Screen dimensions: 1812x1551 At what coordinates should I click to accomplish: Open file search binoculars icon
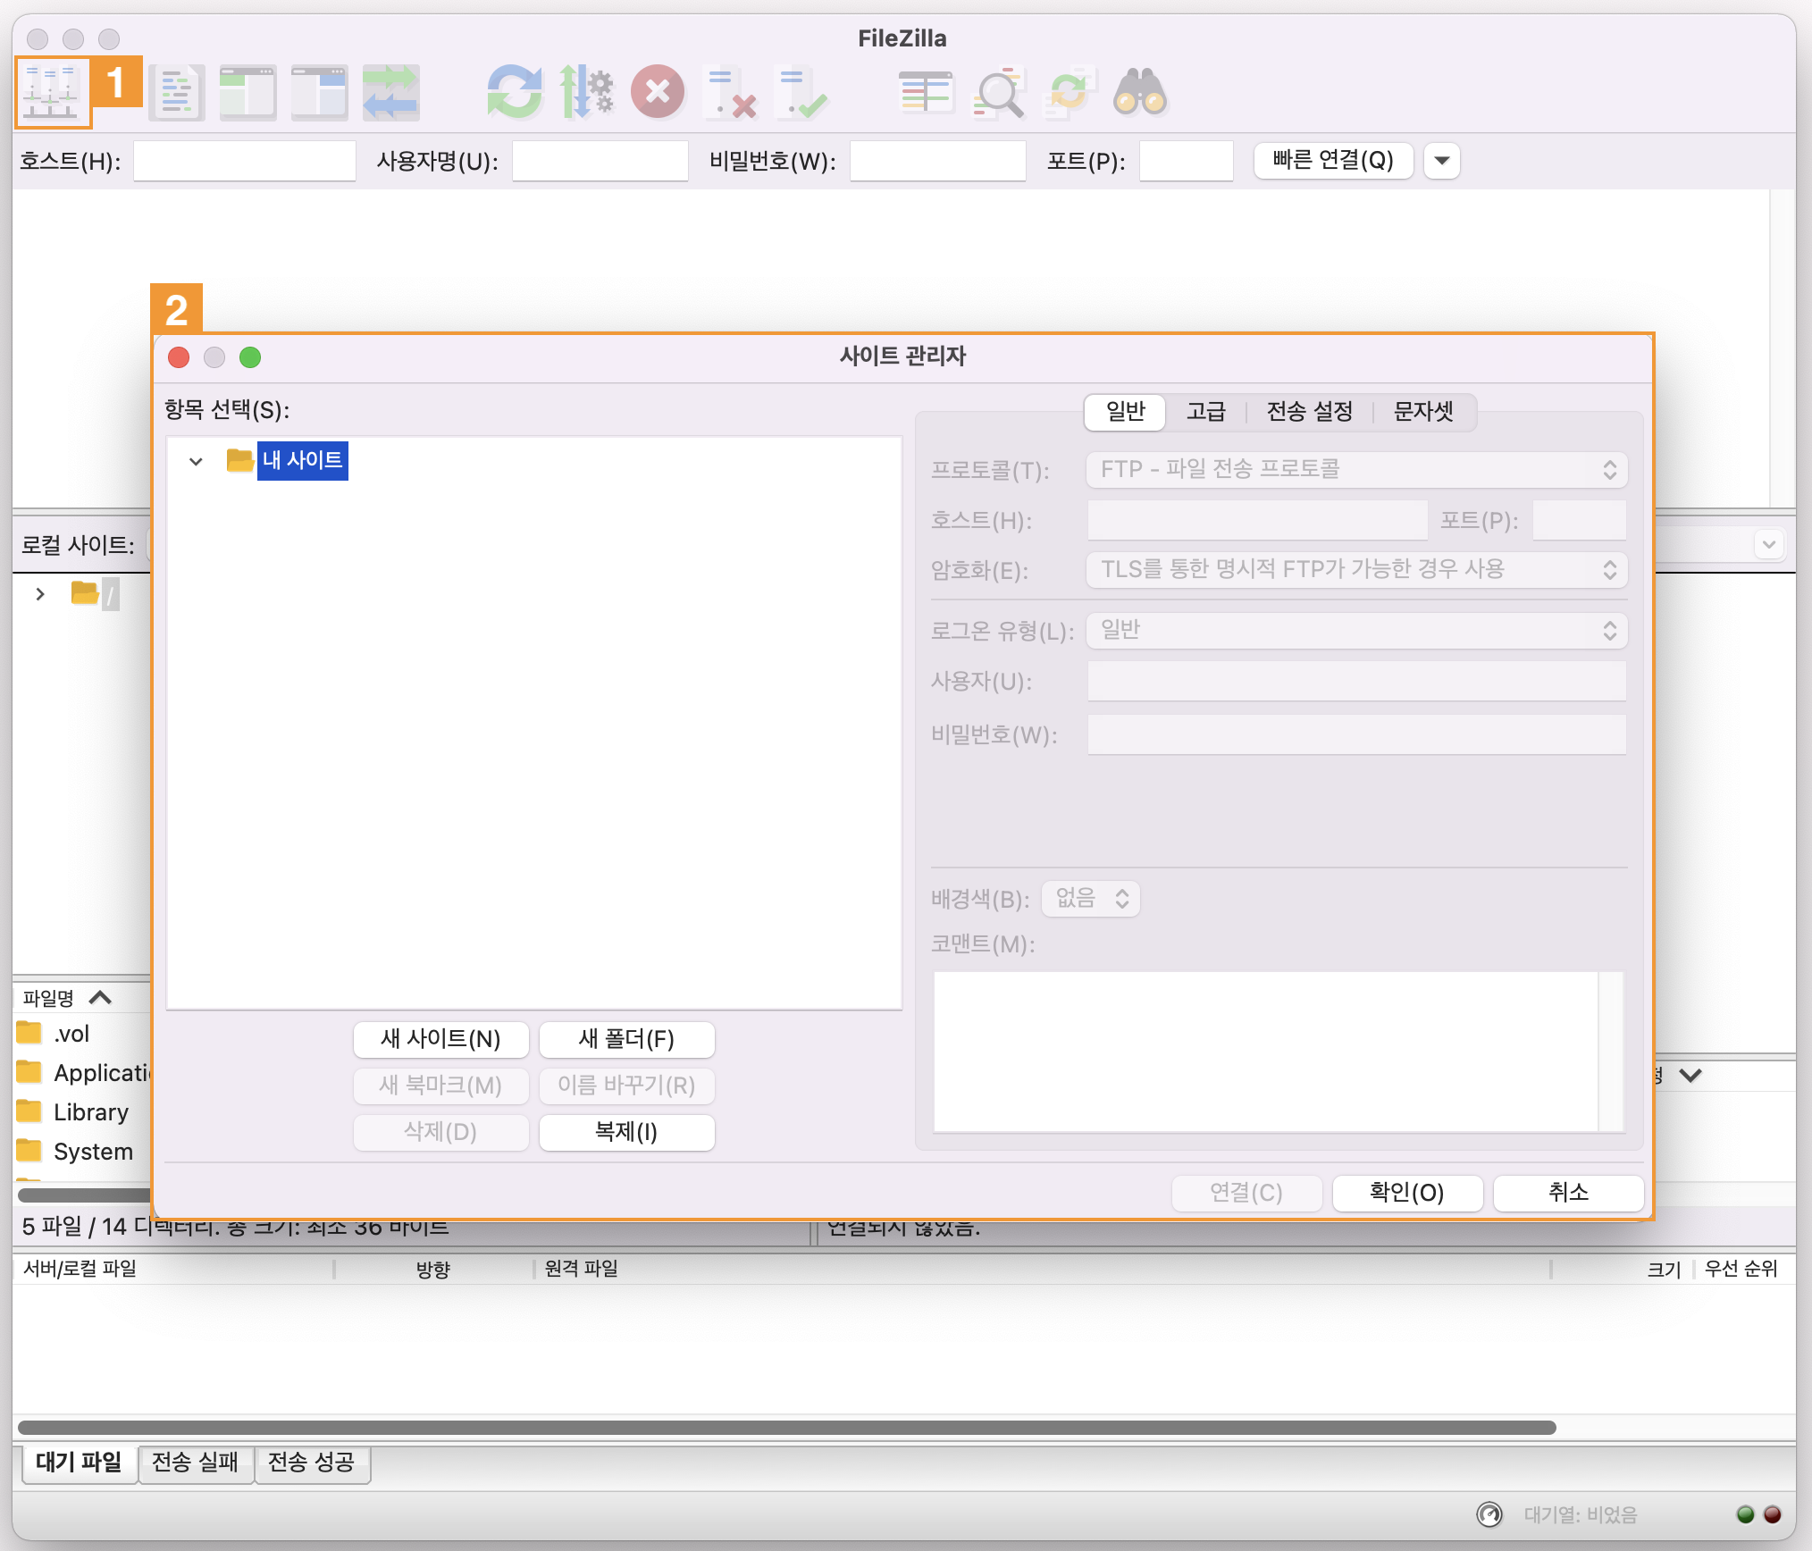coord(1139,92)
